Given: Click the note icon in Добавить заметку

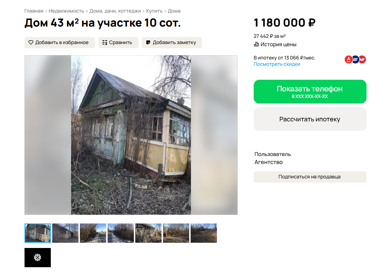Looking at the screenshot, I should (x=148, y=42).
